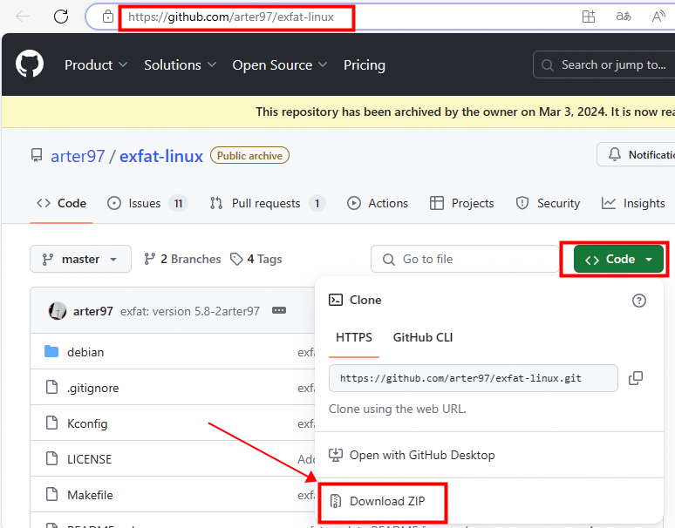The height and width of the screenshot is (528, 675).
Task: Click the arter97 commit author avatar
Action: pos(58,311)
